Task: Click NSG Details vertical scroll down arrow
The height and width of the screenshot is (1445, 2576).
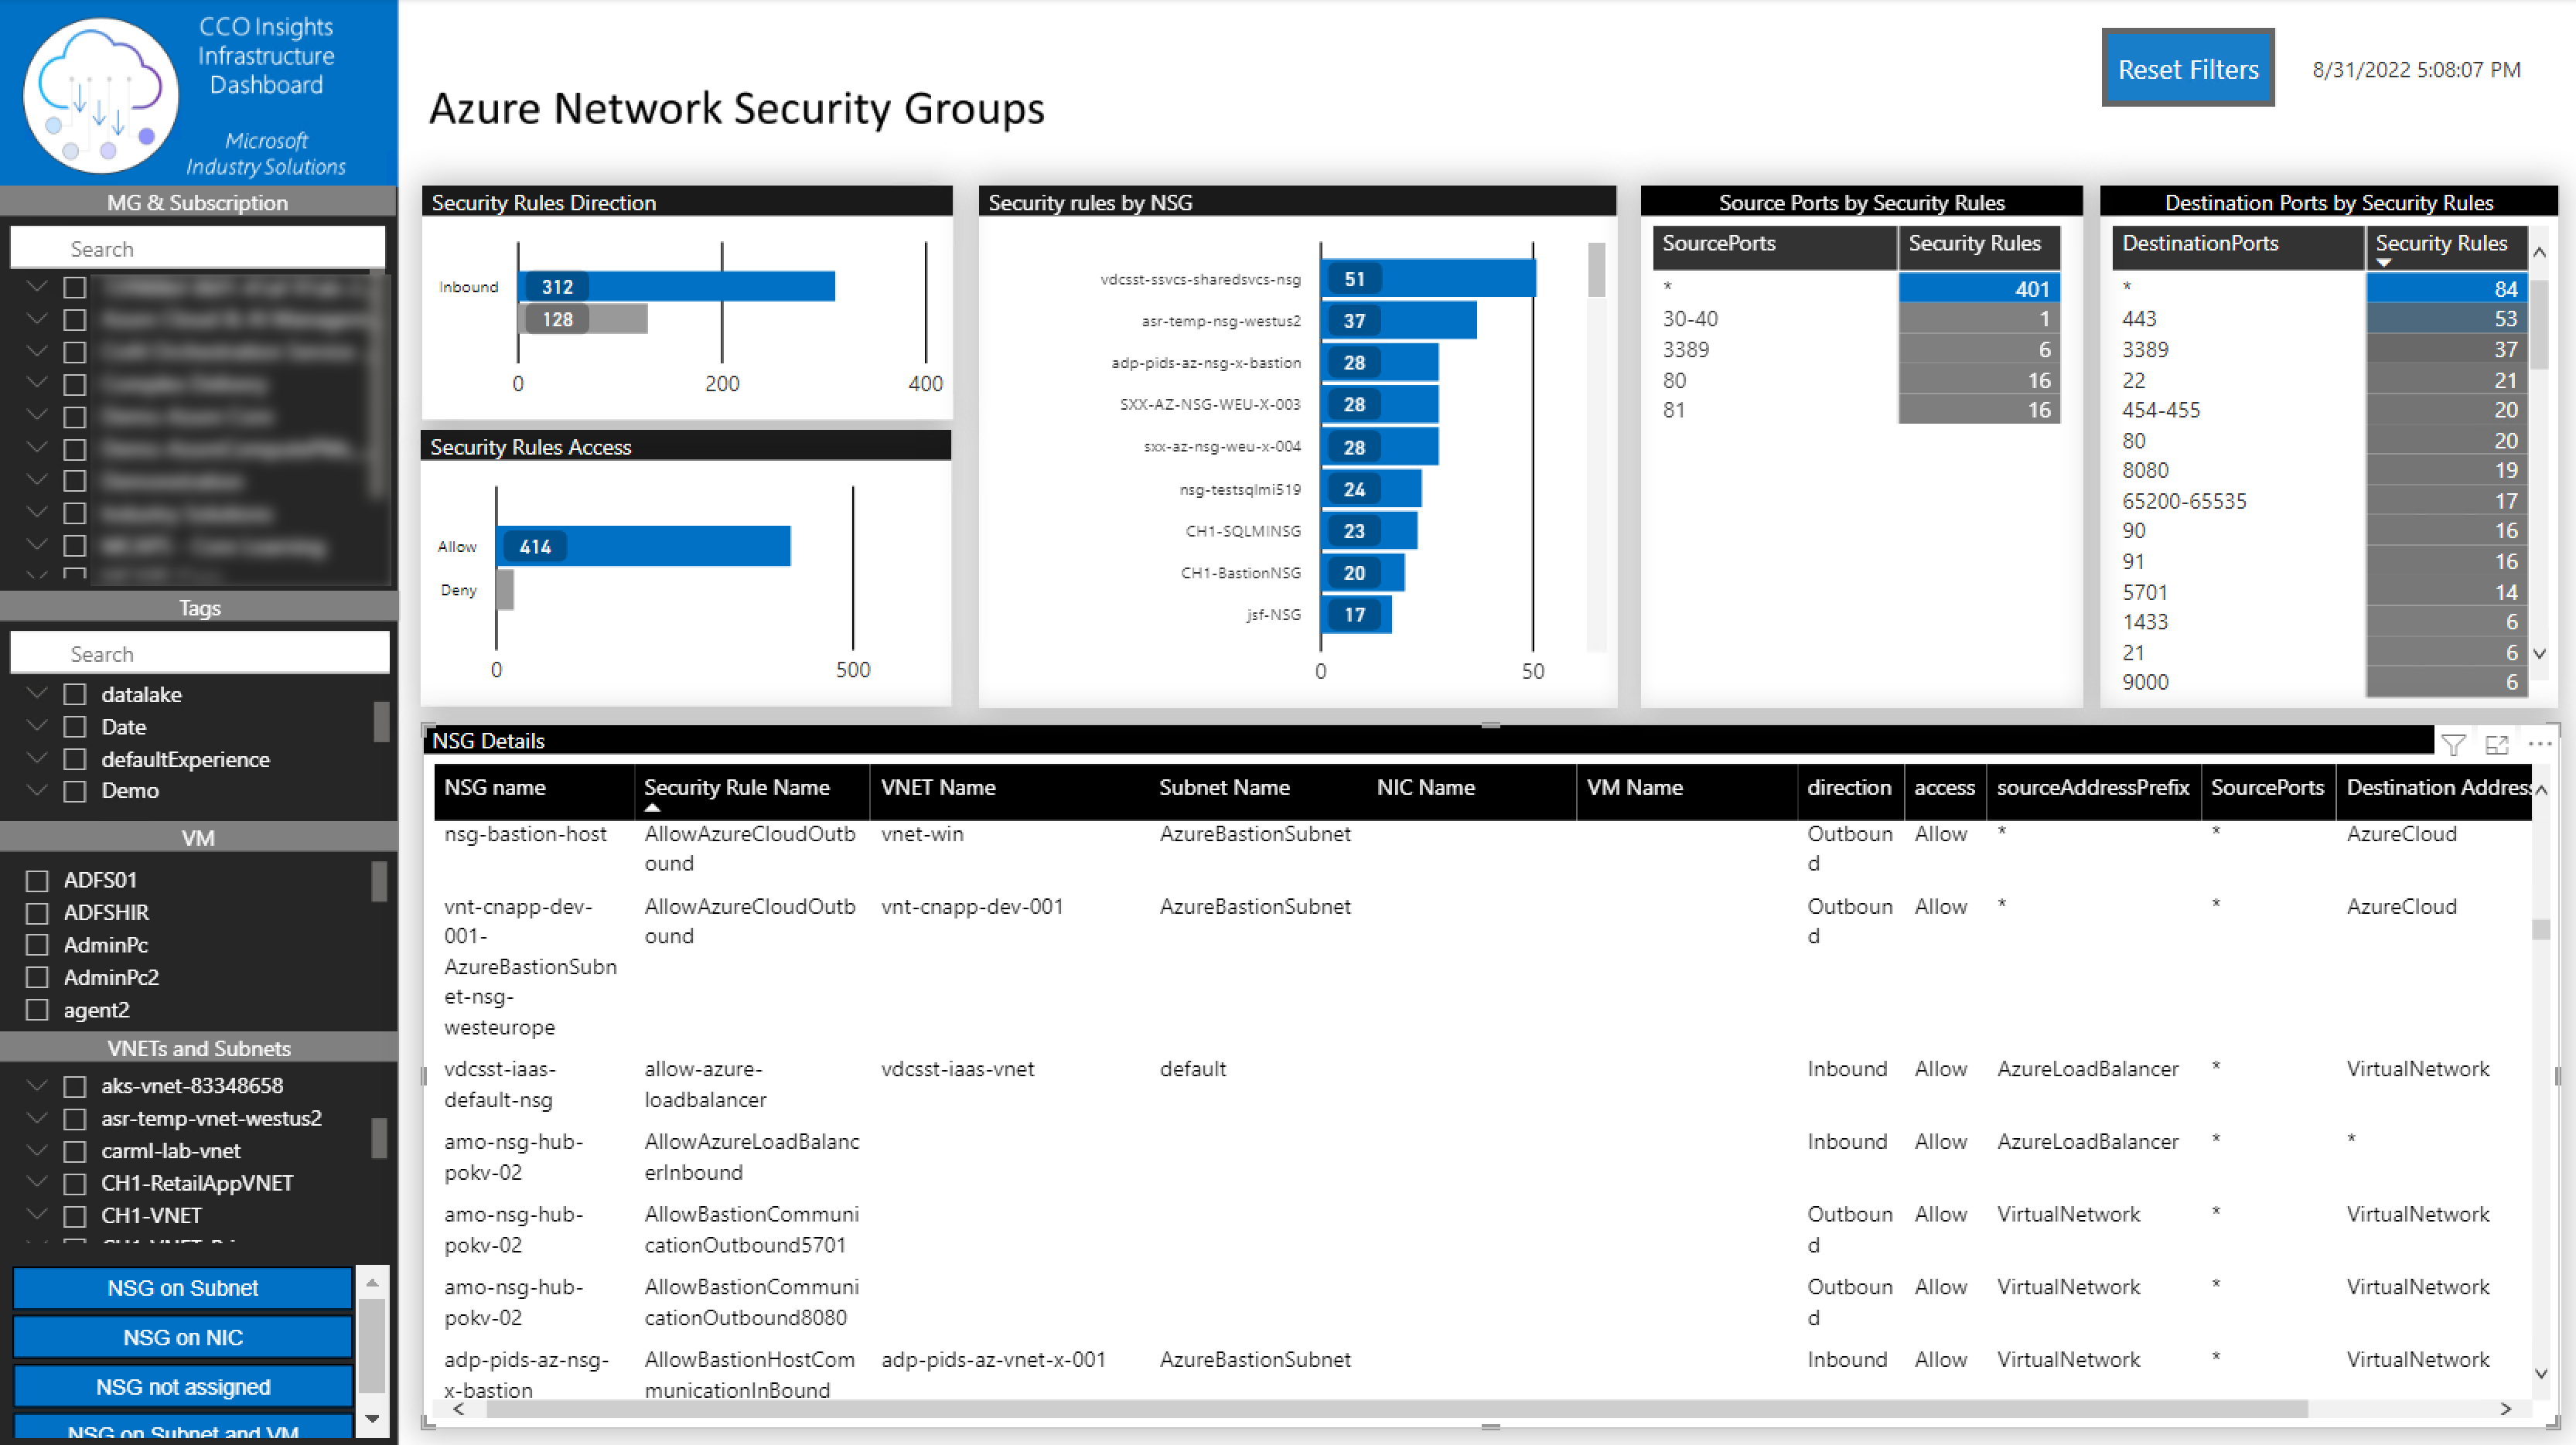Action: [x=2541, y=1373]
